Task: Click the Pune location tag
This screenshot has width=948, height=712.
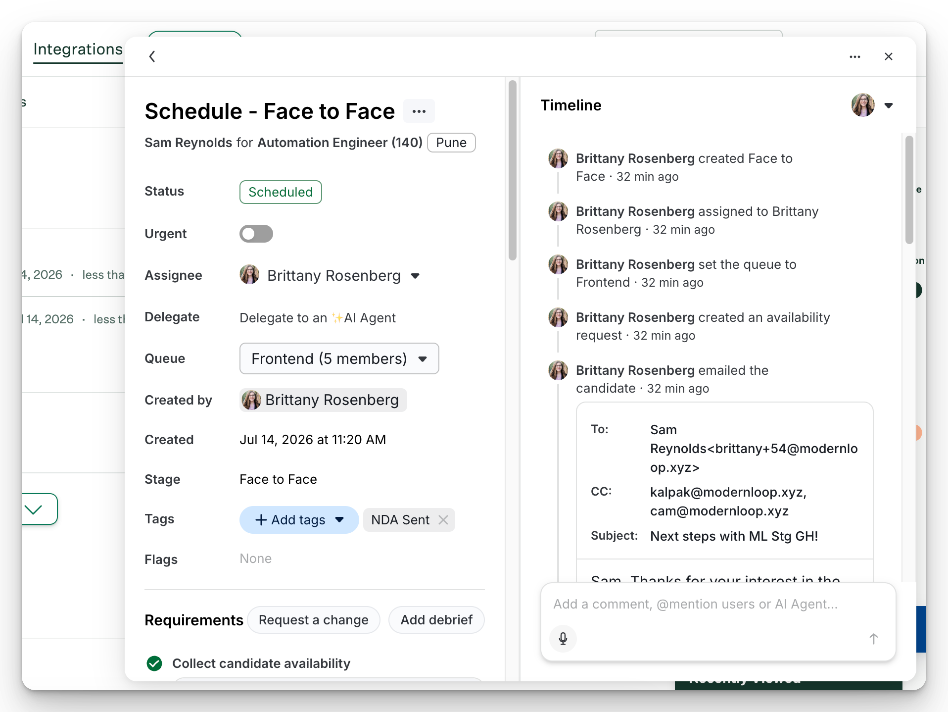Action: [x=451, y=143]
